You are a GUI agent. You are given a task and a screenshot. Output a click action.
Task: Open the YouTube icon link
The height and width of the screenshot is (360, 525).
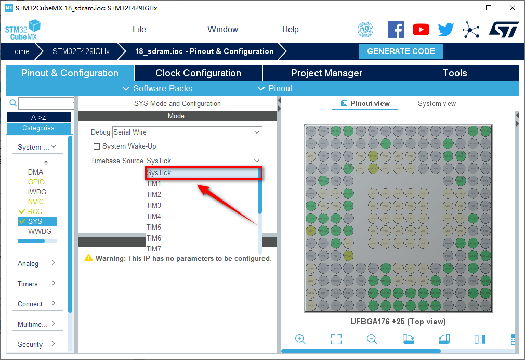pyautogui.click(x=421, y=30)
